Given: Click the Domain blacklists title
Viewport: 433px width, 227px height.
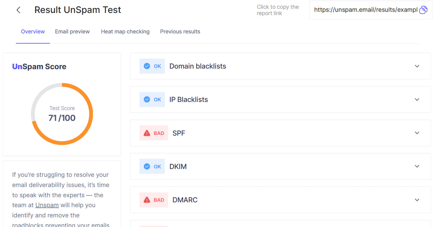Looking at the screenshot, I should pyautogui.click(x=198, y=66).
